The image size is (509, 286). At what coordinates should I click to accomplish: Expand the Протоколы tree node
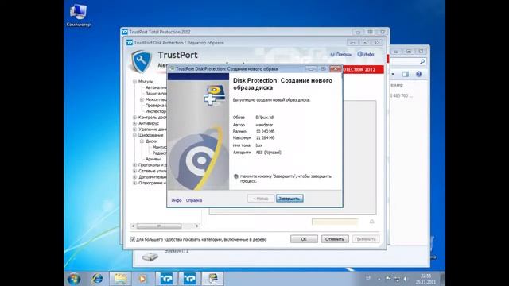(134, 165)
